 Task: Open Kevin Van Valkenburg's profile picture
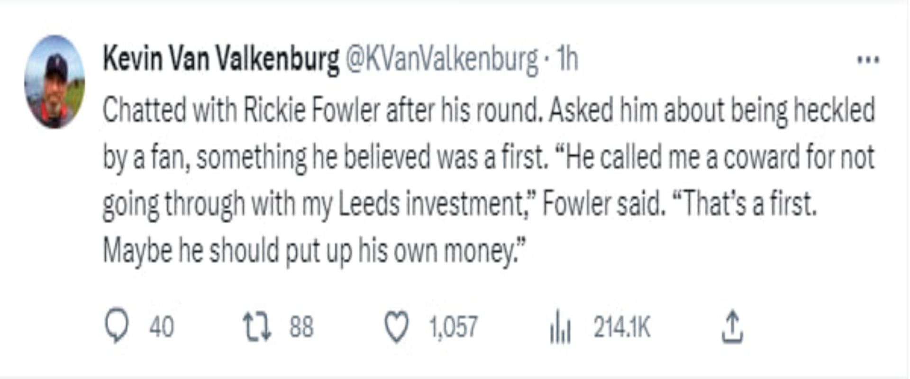click(55, 82)
